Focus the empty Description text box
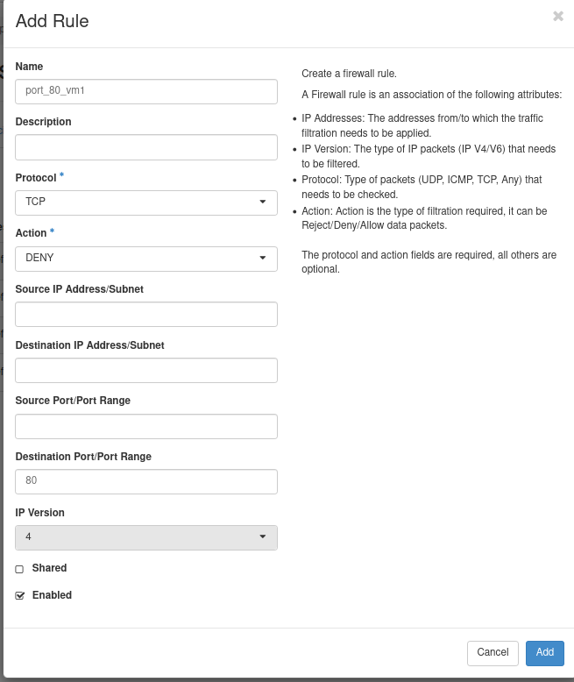Screen dimensions: 574x682 click(146, 147)
